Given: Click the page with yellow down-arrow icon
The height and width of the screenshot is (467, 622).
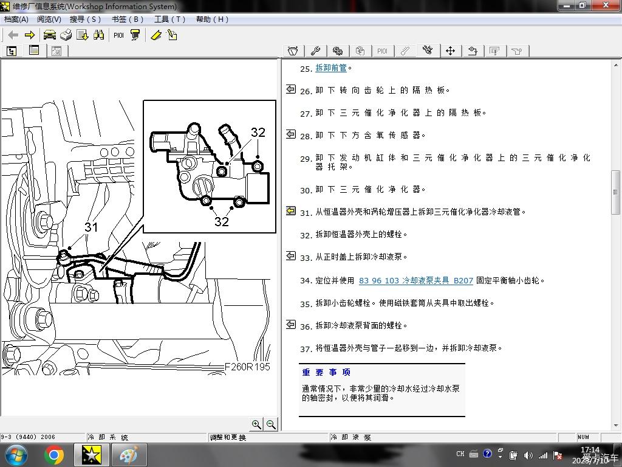Looking at the screenshot, I should [x=83, y=35].
